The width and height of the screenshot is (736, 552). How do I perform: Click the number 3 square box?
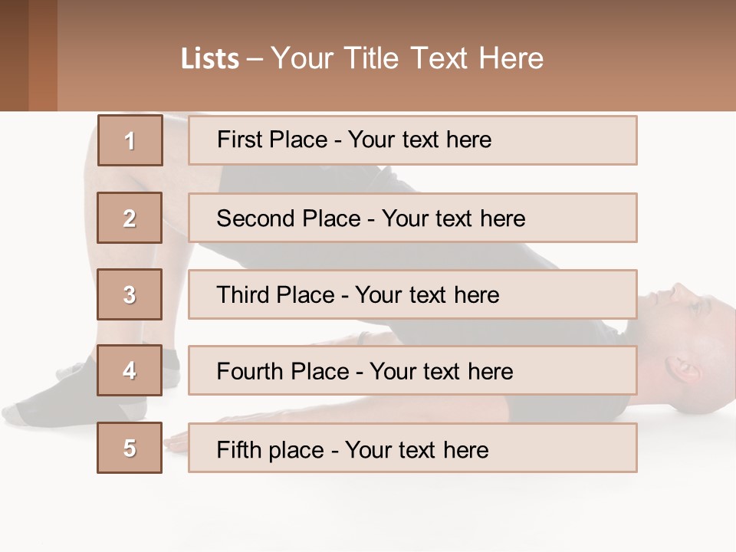(x=130, y=294)
